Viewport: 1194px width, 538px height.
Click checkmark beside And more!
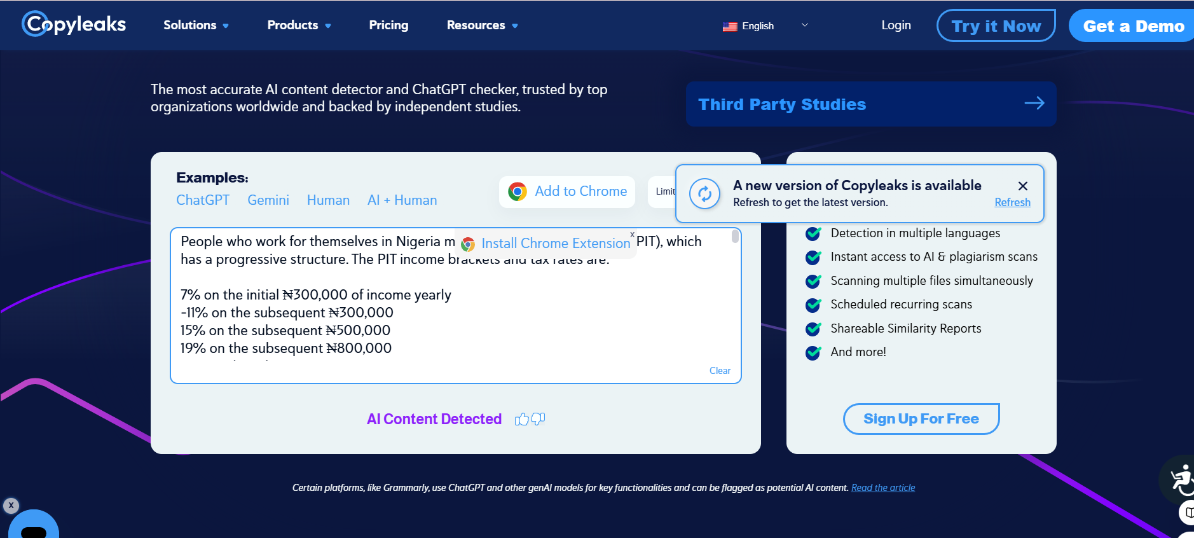click(813, 352)
